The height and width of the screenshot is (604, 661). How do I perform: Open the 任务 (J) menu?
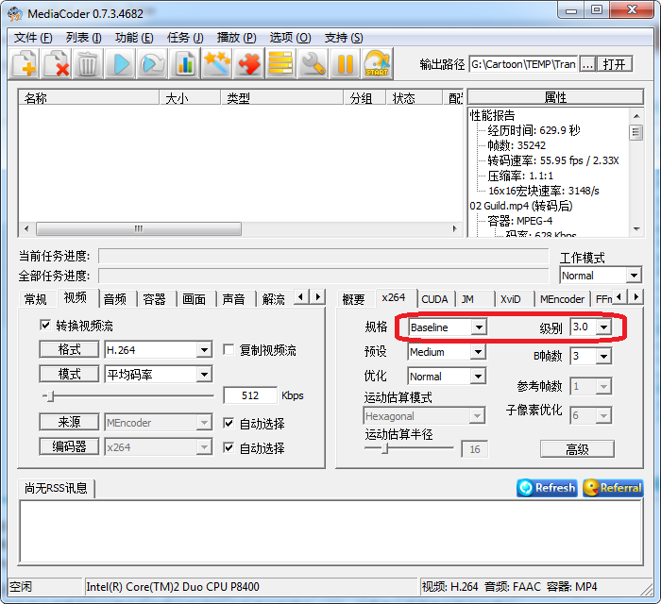click(x=185, y=38)
